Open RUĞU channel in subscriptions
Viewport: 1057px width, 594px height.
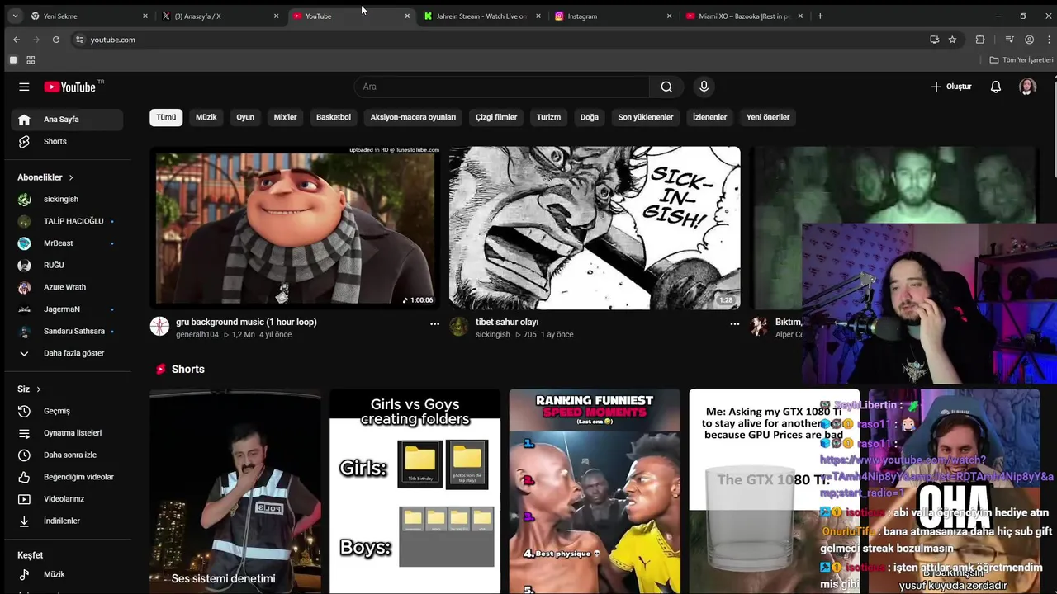pyautogui.click(x=67, y=265)
